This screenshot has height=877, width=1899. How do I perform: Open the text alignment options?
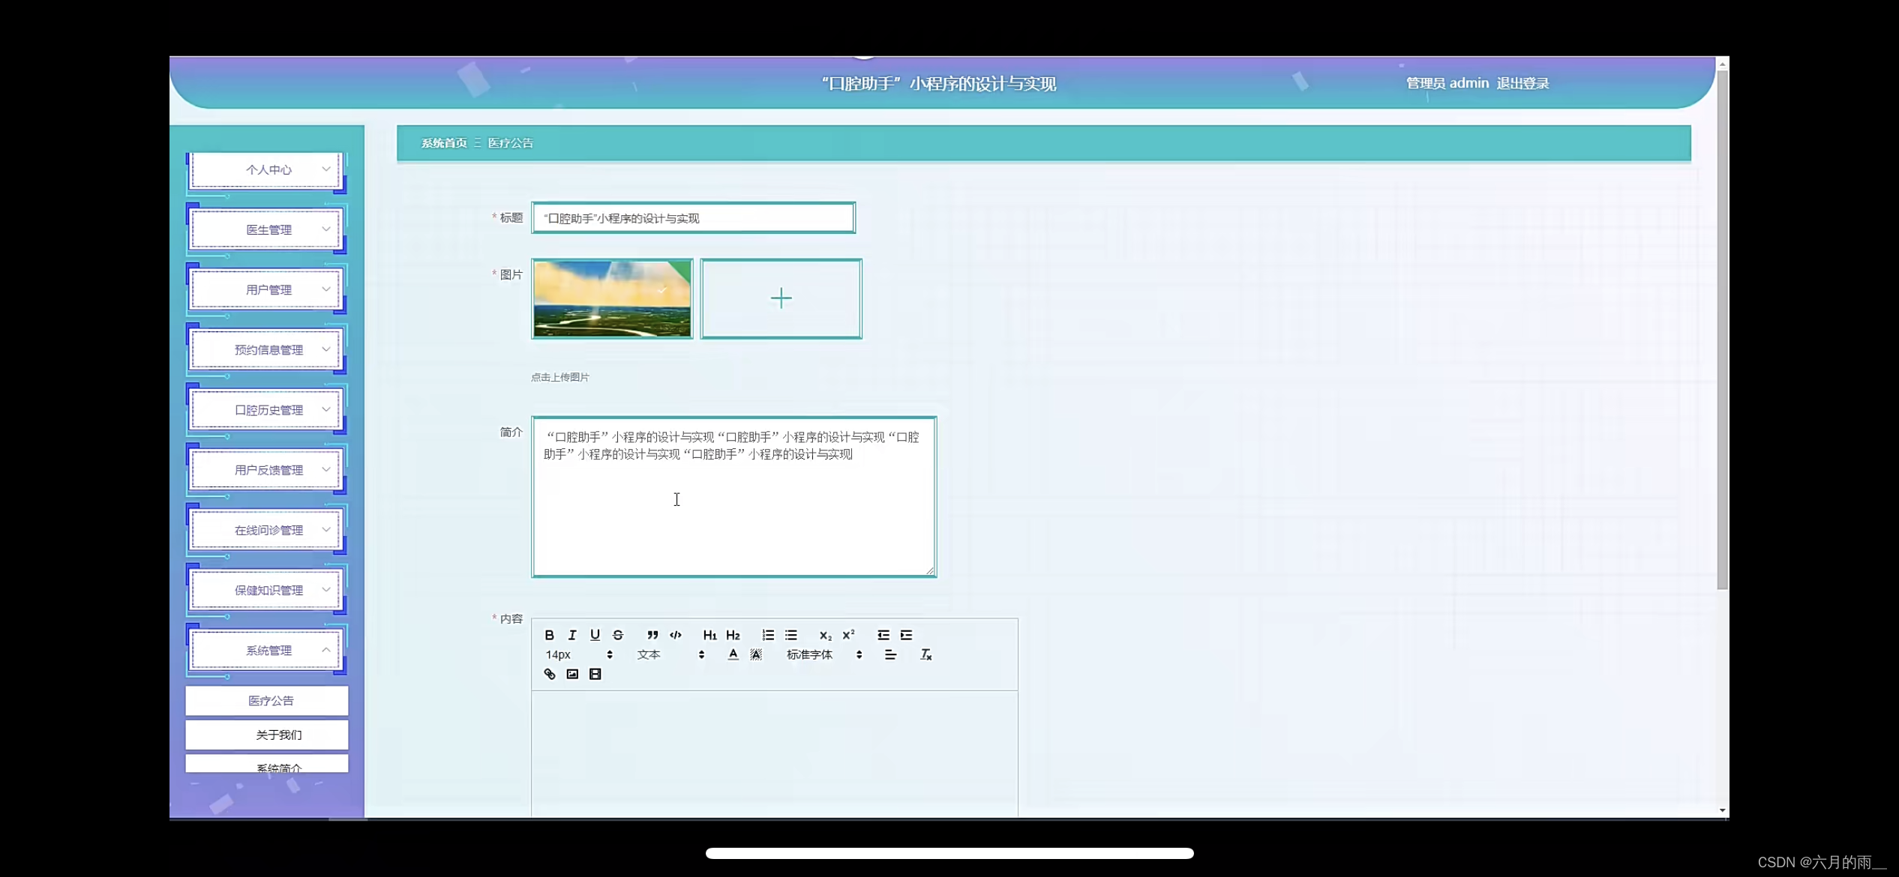click(x=890, y=654)
